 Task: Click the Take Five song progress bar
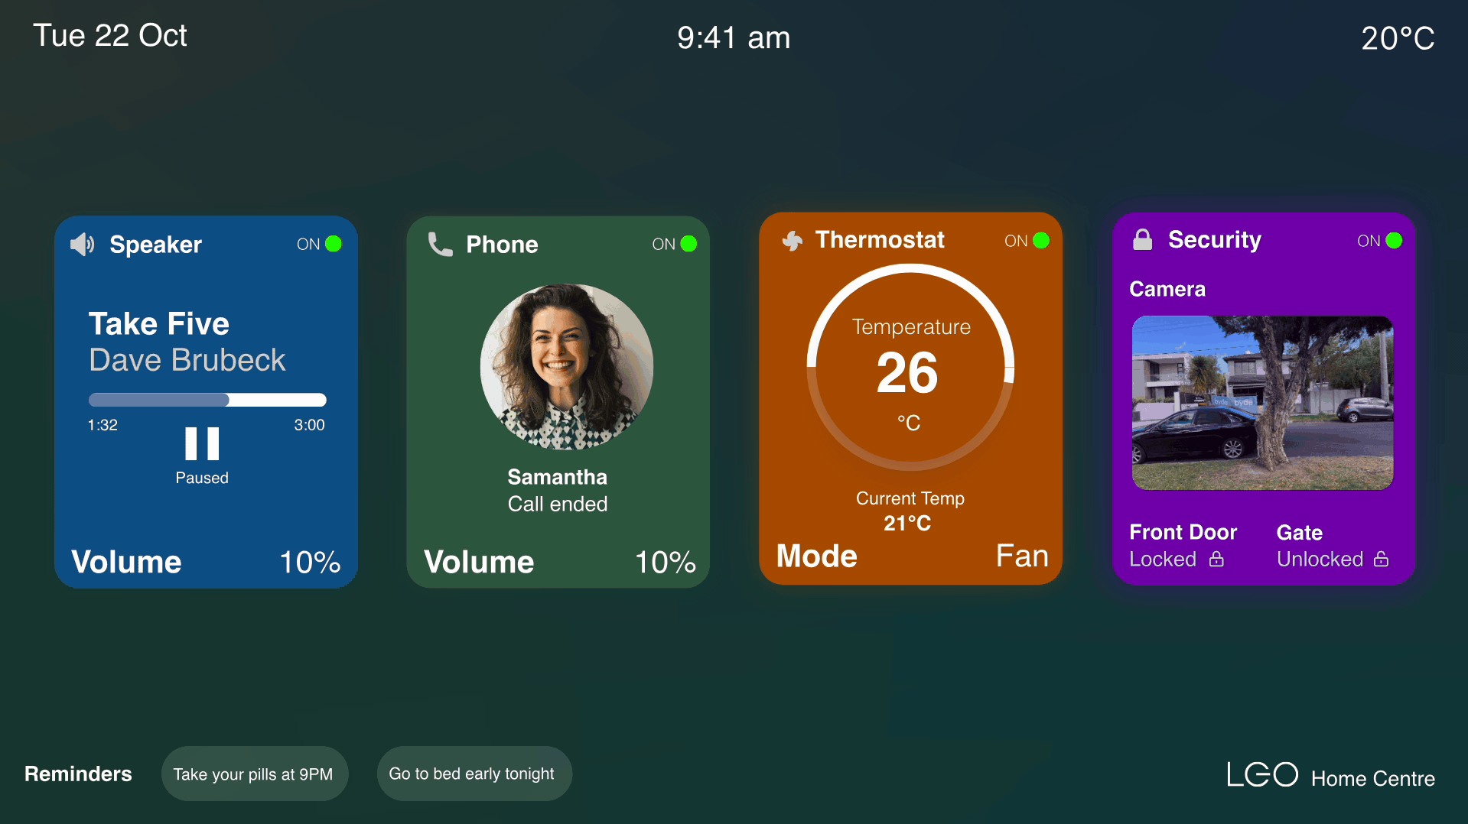click(x=207, y=400)
